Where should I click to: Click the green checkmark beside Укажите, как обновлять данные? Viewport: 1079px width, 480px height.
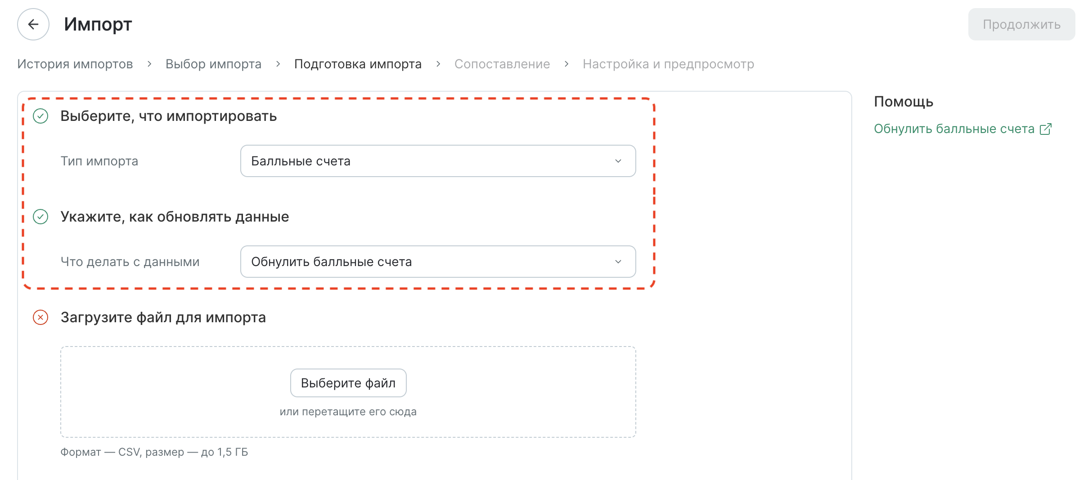point(40,217)
